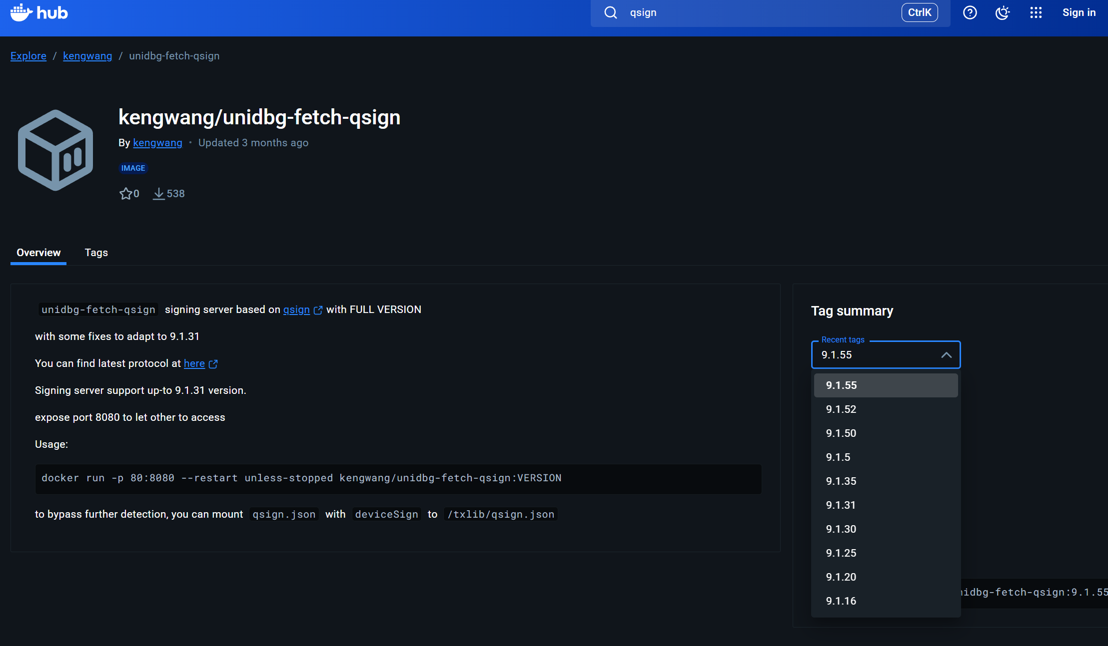Click the repository cube image icon
The height and width of the screenshot is (646, 1108).
(x=55, y=150)
